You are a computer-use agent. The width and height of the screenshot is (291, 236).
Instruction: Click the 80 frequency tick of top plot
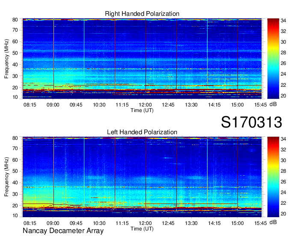point(15,20)
